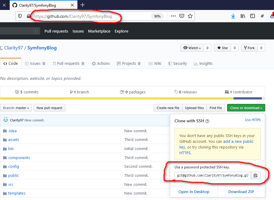The height and width of the screenshot is (200, 274).
Task: Click the yellow language bar segment
Action: 117,98
